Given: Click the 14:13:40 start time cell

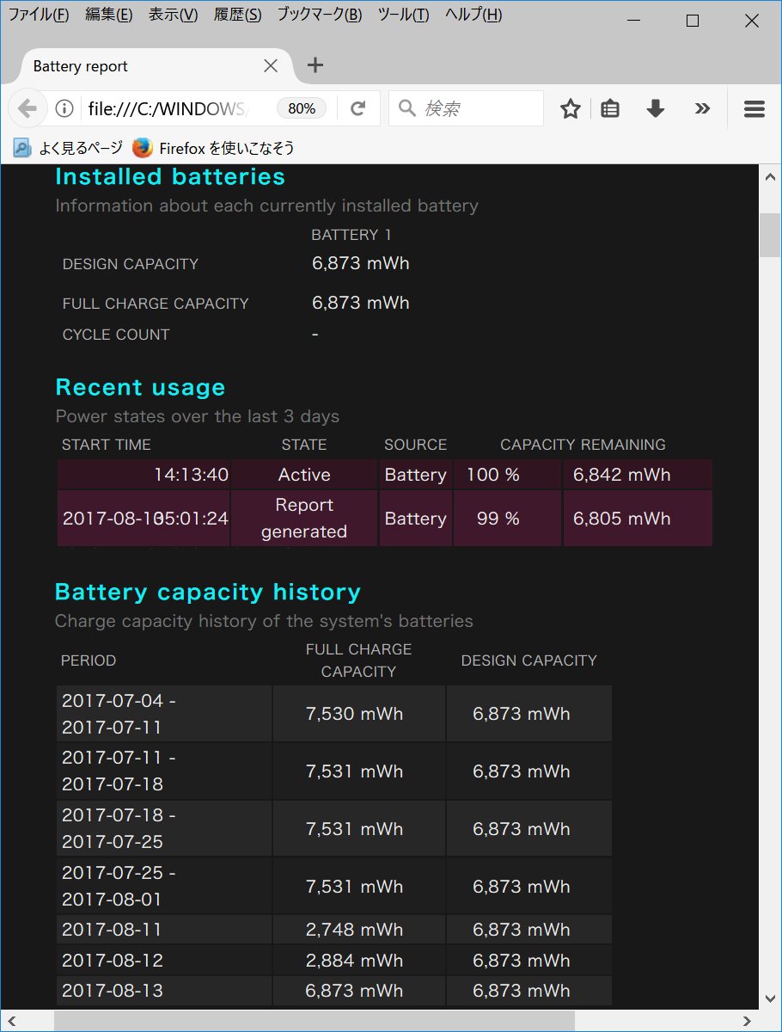Looking at the screenshot, I should pos(144,475).
